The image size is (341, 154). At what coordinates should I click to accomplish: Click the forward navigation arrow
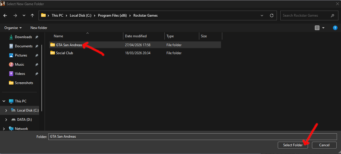[x=15, y=15]
